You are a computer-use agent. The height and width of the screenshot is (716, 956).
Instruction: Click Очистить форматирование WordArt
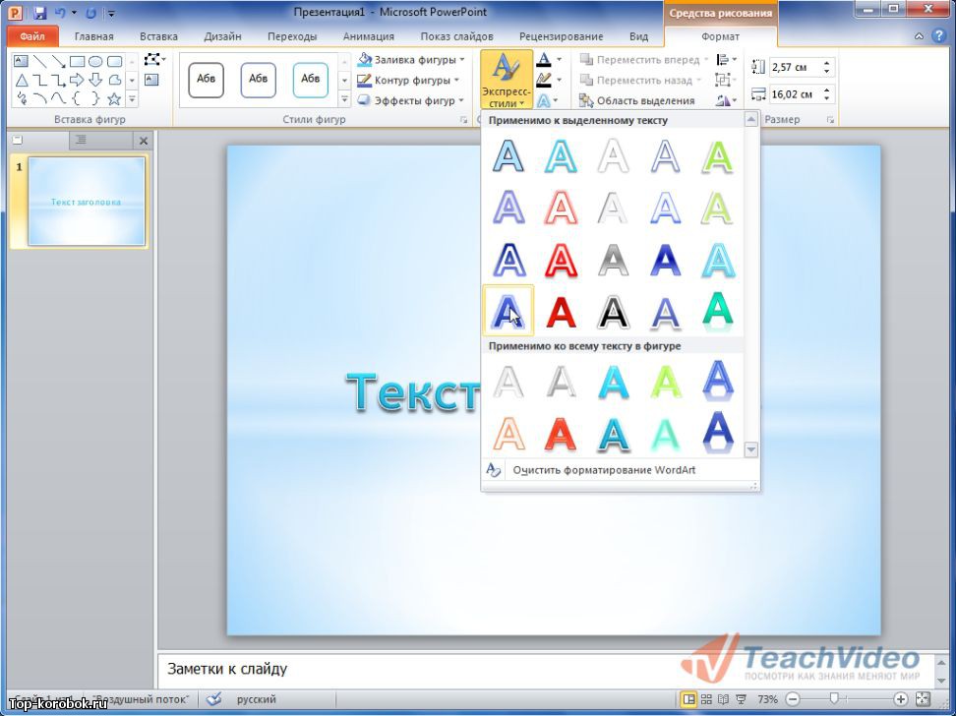604,470
